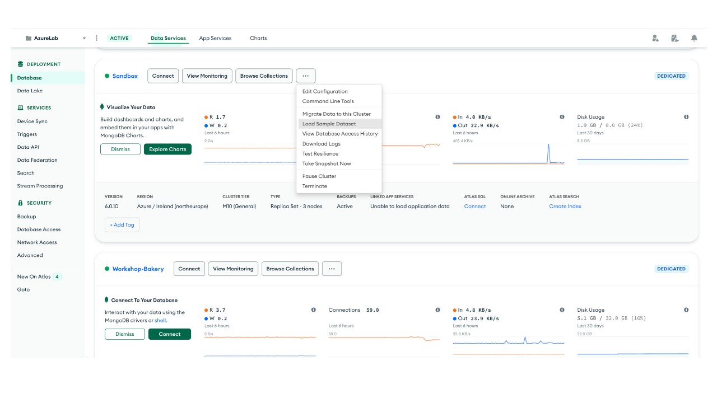The image size is (717, 403).
Task: Click the Sandbox cluster name link
Action: (125, 76)
